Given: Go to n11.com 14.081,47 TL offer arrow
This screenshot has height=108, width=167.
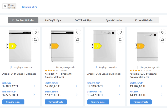Looking at the screenshot, I should point(34,86).
